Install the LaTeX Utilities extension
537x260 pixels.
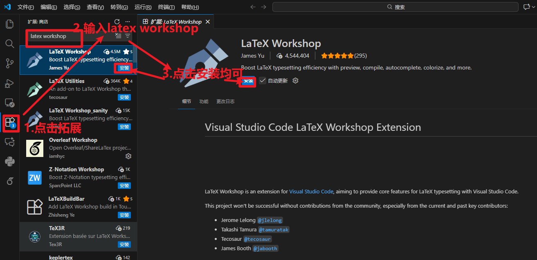124,97
